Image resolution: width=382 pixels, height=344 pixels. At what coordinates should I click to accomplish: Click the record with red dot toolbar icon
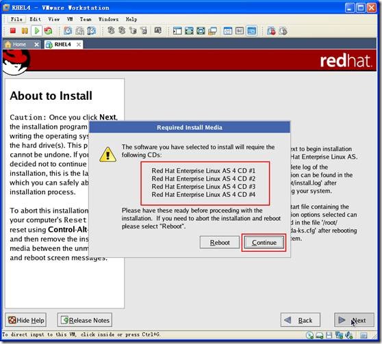[271, 31]
